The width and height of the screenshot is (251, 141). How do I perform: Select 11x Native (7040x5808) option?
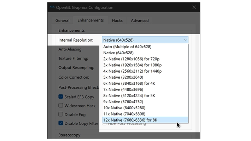pos(145,114)
